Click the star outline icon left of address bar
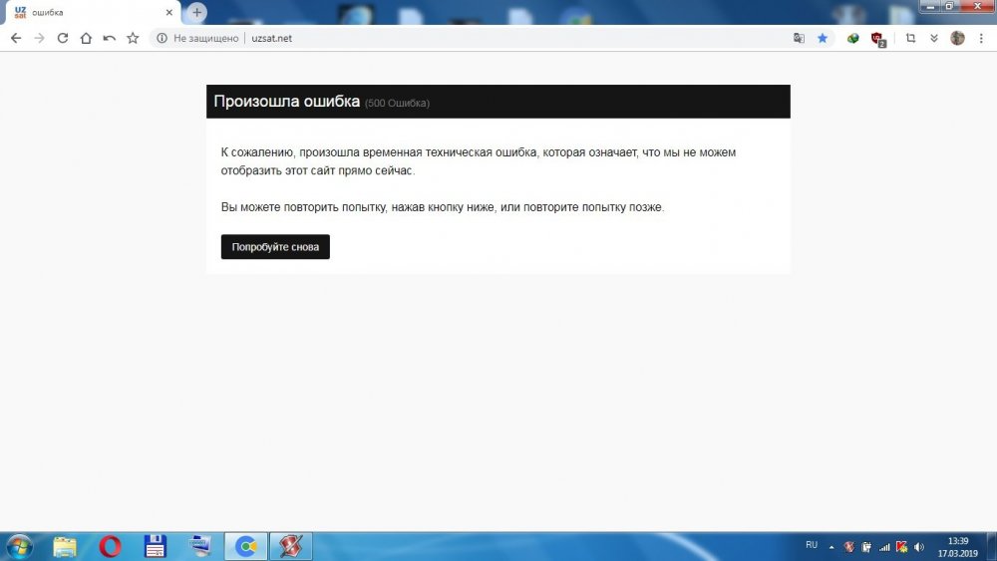This screenshot has width=997, height=561. click(133, 38)
